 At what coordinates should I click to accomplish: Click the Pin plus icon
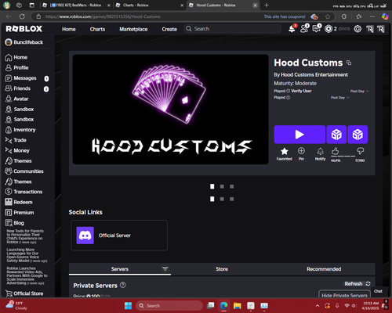pos(301,150)
